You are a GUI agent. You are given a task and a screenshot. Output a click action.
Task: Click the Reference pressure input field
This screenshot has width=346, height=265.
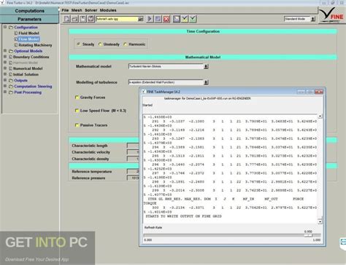[133, 178]
